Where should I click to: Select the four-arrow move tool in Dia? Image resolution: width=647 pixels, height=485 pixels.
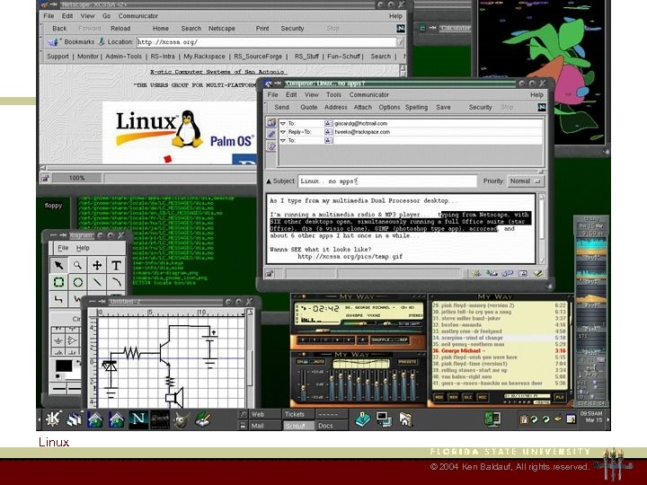97,265
